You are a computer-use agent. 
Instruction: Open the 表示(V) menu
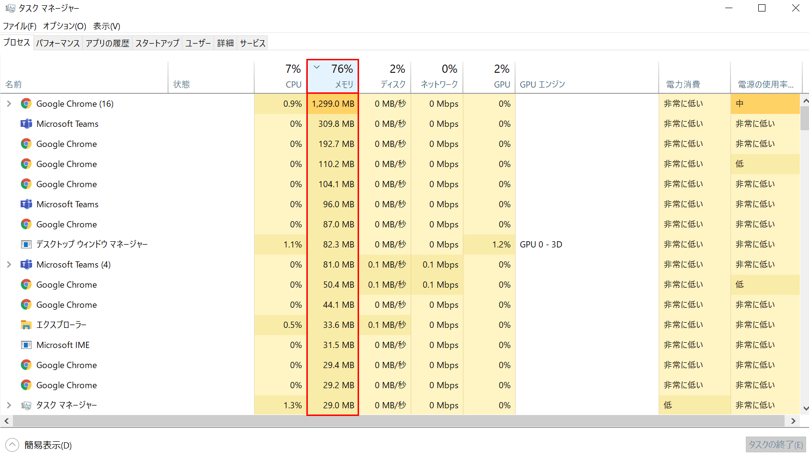tap(106, 26)
